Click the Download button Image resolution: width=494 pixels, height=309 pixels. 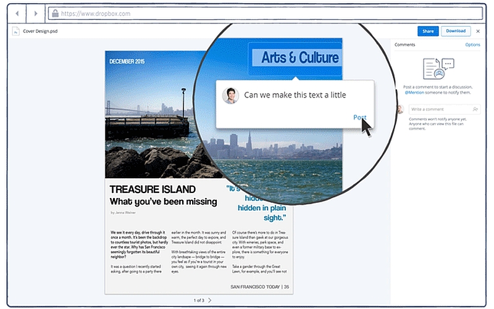[x=456, y=31]
